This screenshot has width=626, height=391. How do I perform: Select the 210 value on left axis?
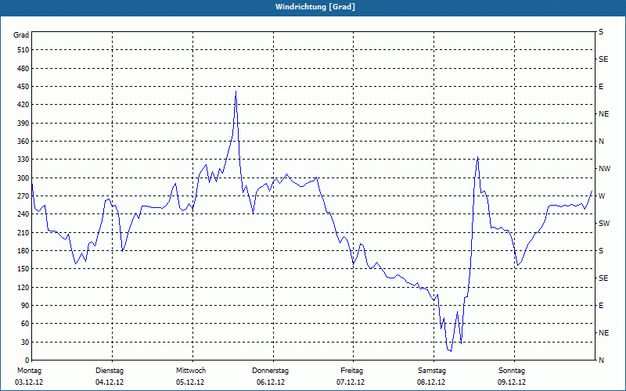point(23,232)
